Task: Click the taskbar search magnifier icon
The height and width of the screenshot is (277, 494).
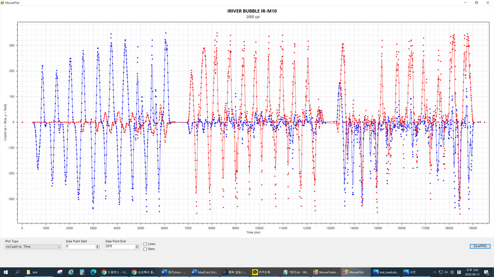Action: click(x=18, y=272)
